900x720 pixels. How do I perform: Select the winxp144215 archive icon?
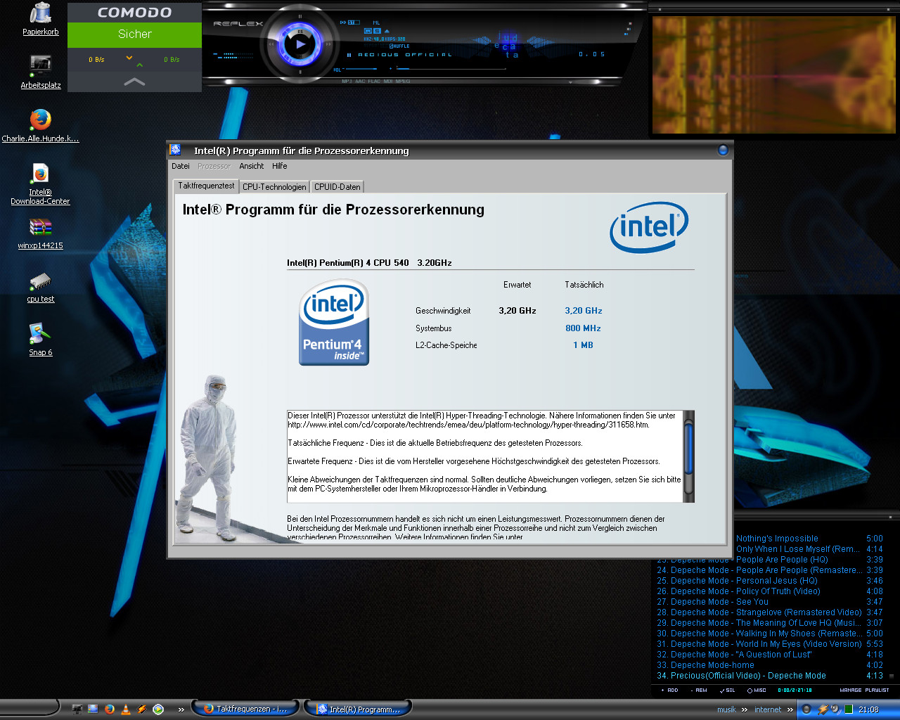click(40, 233)
